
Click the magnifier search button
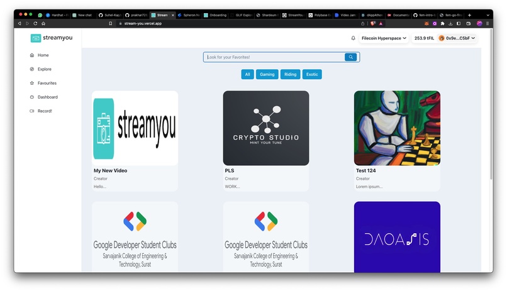point(350,57)
